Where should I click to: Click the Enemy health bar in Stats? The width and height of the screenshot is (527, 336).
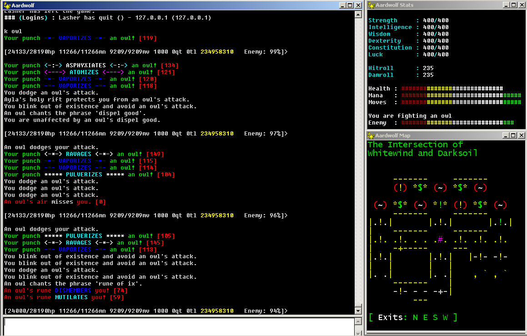click(x=457, y=123)
